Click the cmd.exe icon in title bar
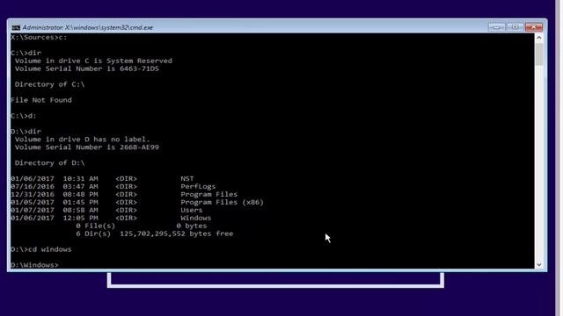The image size is (563, 316). coord(16,27)
